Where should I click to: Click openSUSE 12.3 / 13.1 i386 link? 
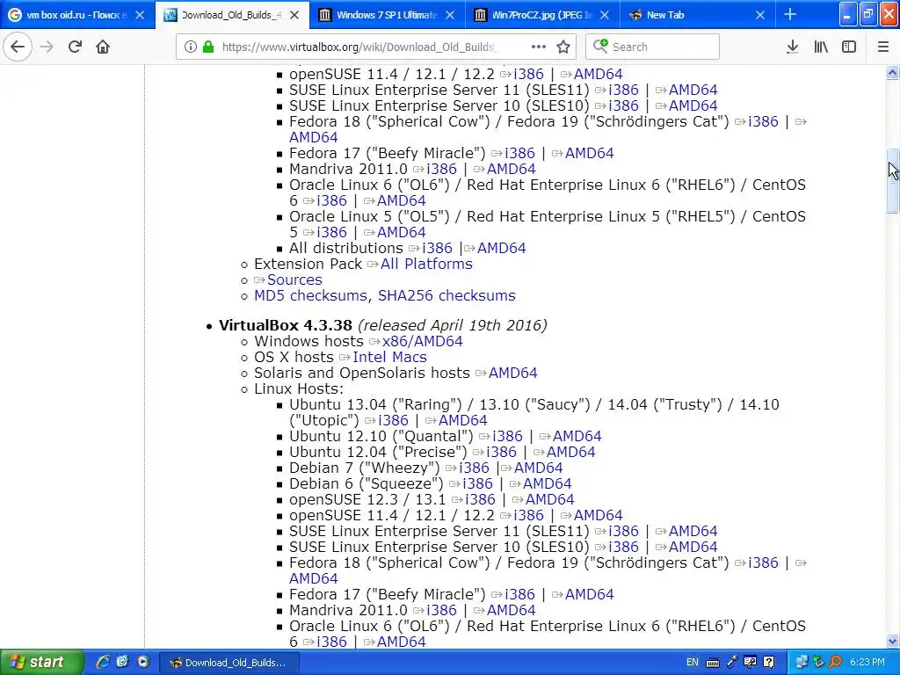tap(481, 499)
